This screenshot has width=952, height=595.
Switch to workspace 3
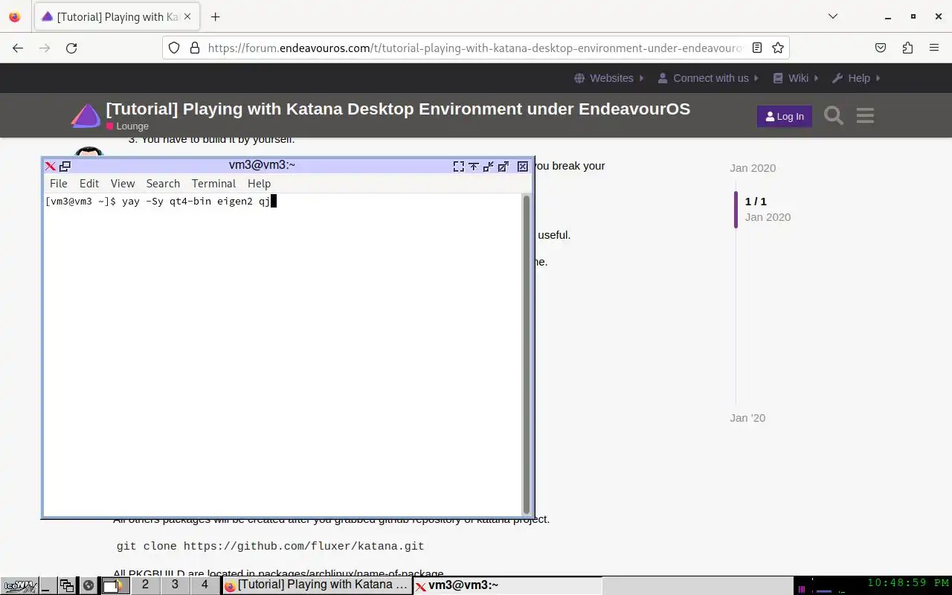click(x=175, y=585)
